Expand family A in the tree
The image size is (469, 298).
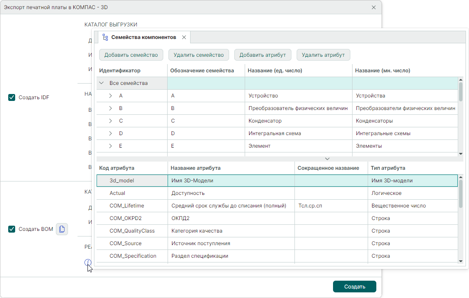[x=110, y=96]
